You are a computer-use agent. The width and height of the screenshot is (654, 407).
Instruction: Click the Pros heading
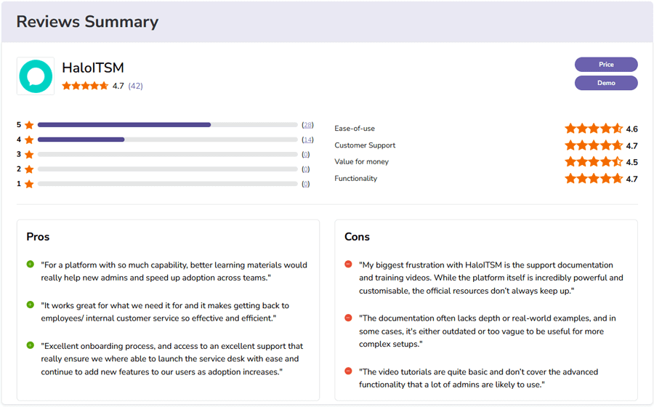[38, 237]
